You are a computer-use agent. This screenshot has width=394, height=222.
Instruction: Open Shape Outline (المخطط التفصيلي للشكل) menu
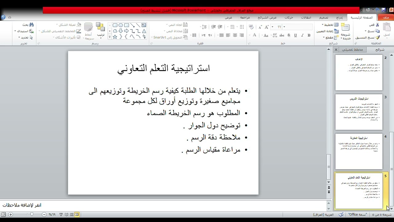pyautogui.click(x=60, y=31)
